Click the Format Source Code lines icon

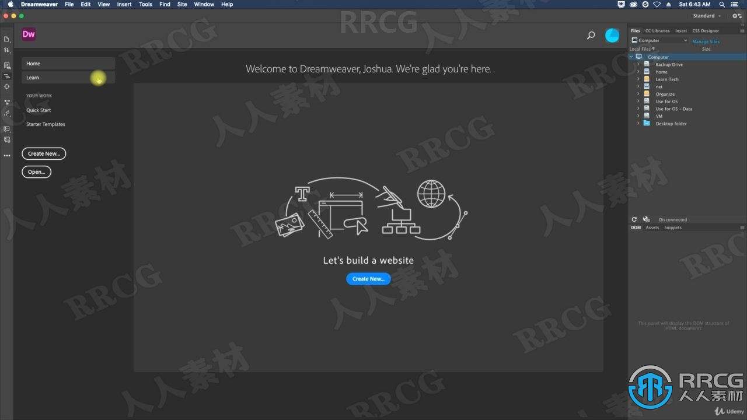7,76
